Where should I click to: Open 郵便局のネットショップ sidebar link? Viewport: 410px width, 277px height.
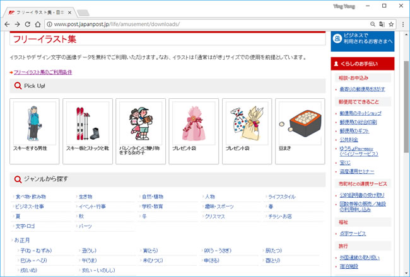[361, 113]
